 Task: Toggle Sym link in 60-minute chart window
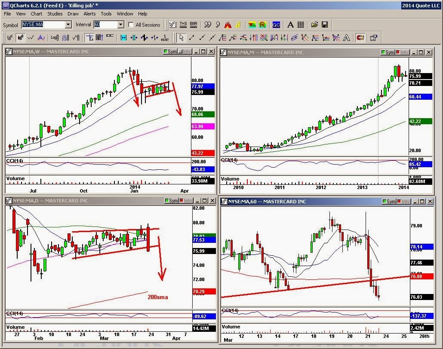click(389, 201)
